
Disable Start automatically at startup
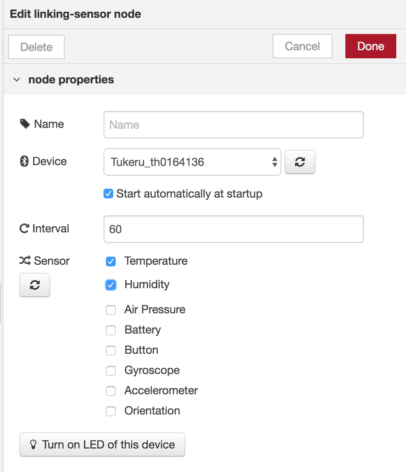(108, 193)
